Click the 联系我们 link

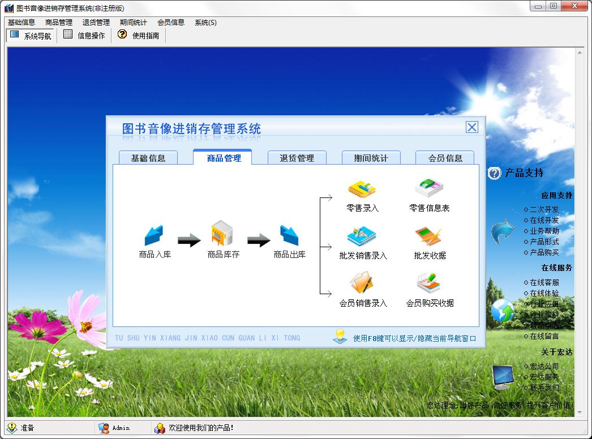pyautogui.click(x=544, y=388)
